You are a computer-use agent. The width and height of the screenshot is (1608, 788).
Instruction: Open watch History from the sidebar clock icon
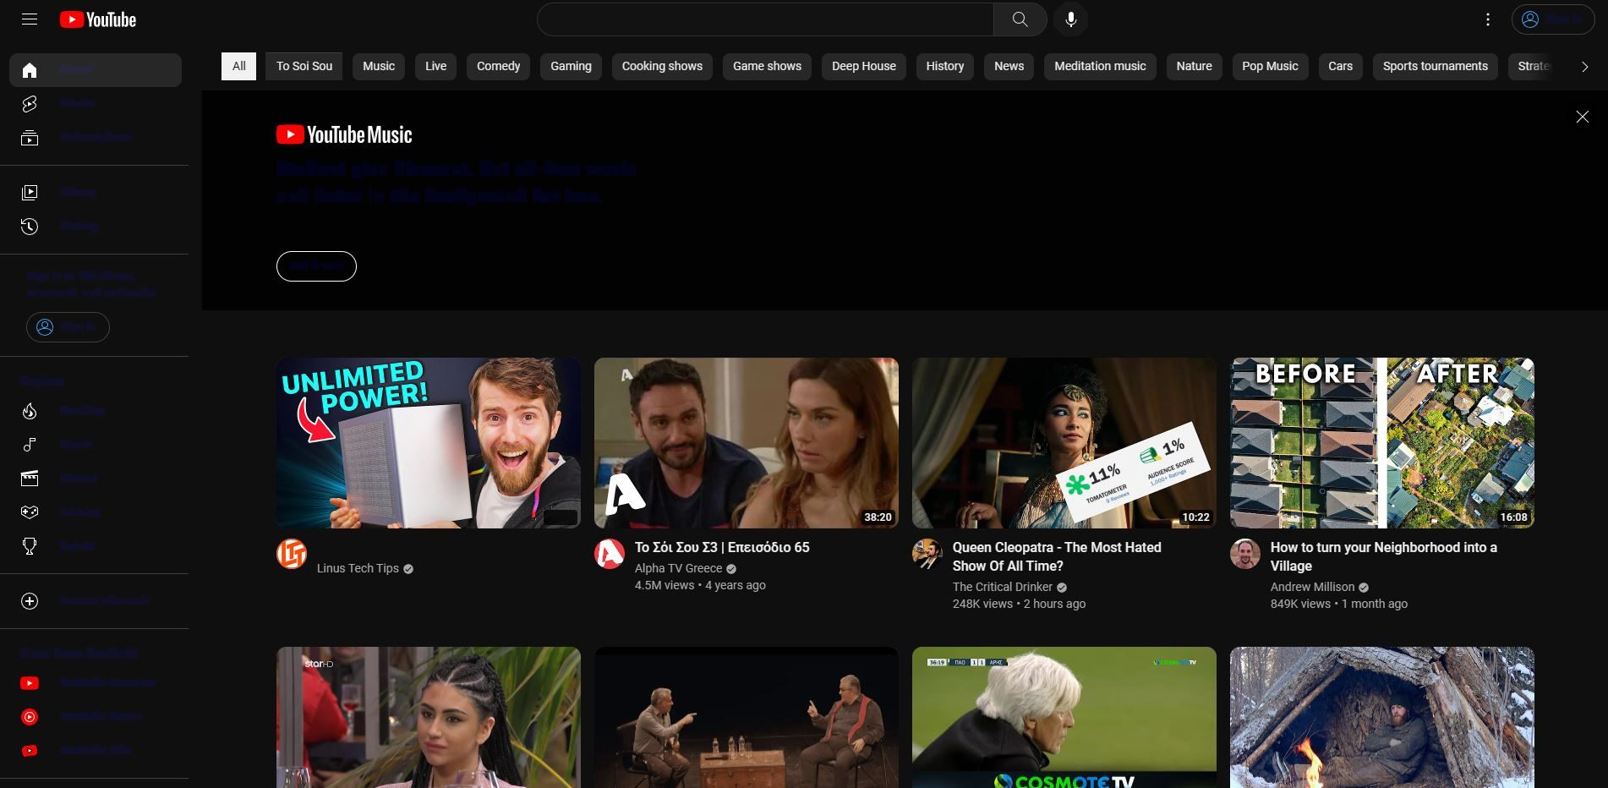click(x=30, y=227)
